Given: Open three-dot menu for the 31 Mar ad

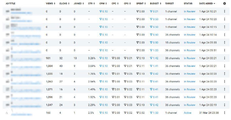Looking at the screenshot, I should click(225, 113).
